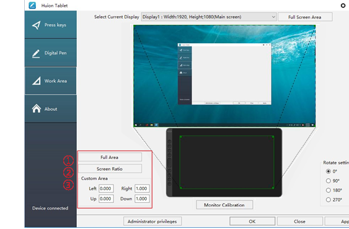
Task: Switch to the Work Area section
Action: click(51, 81)
